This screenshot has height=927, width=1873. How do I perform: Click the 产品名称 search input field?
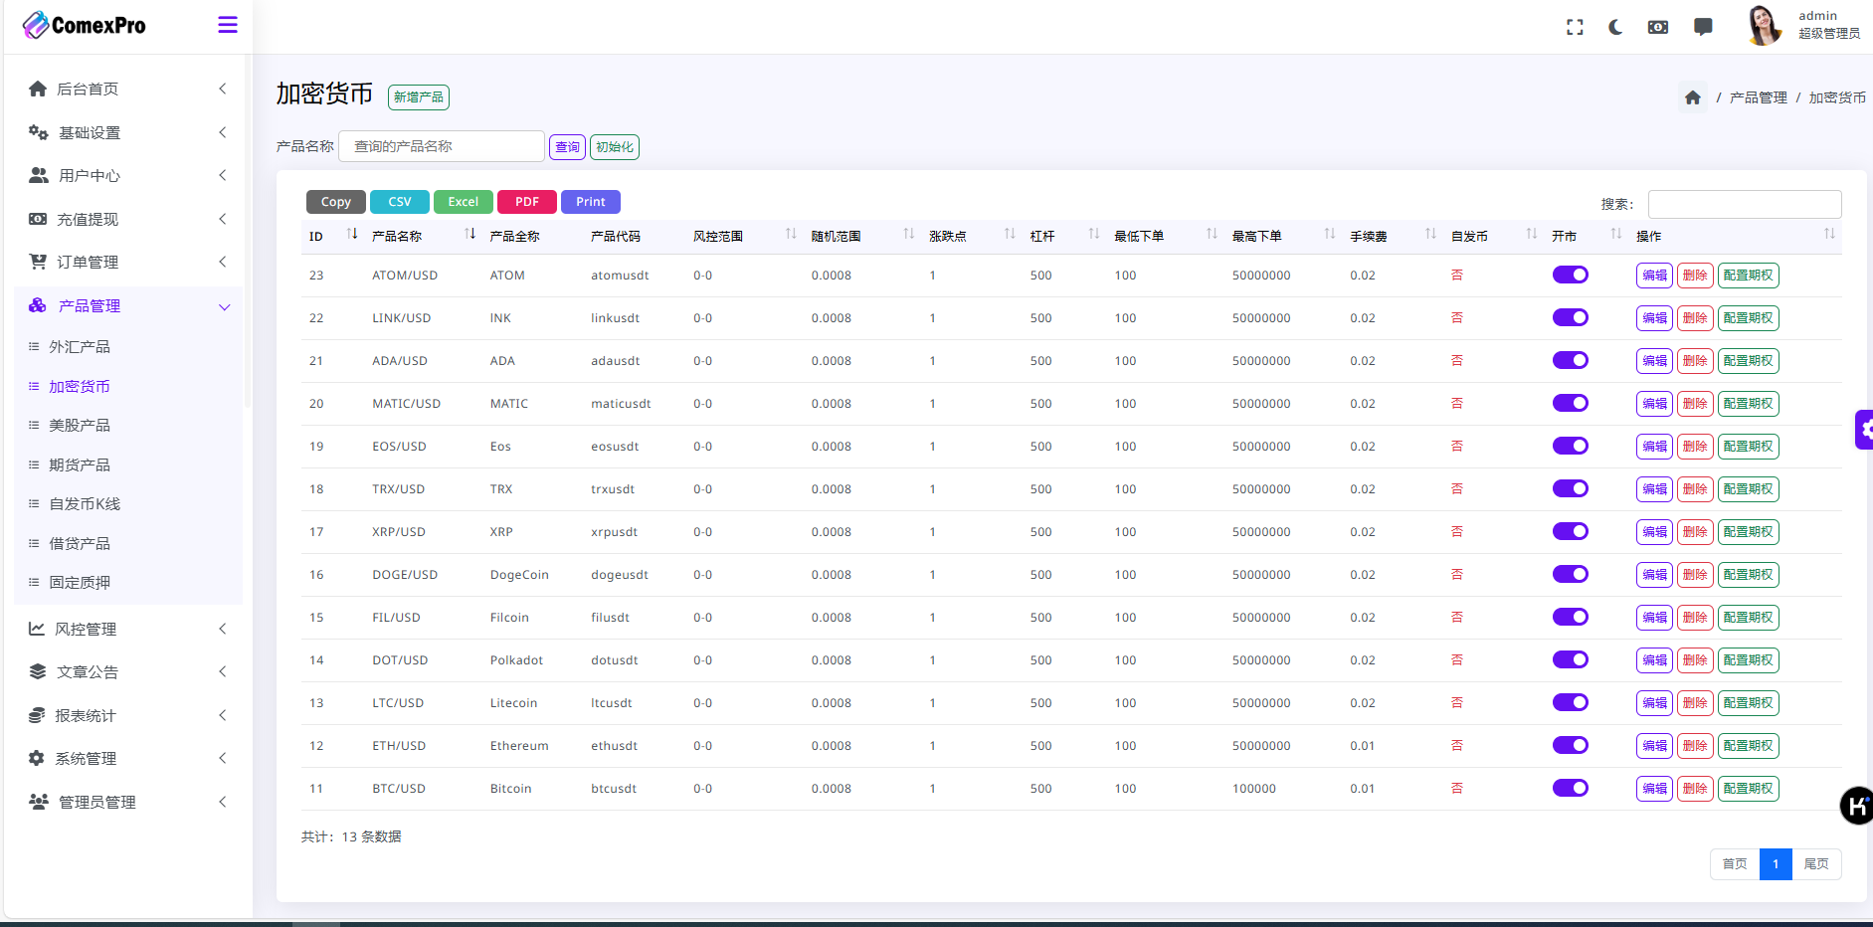(x=441, y=146)
